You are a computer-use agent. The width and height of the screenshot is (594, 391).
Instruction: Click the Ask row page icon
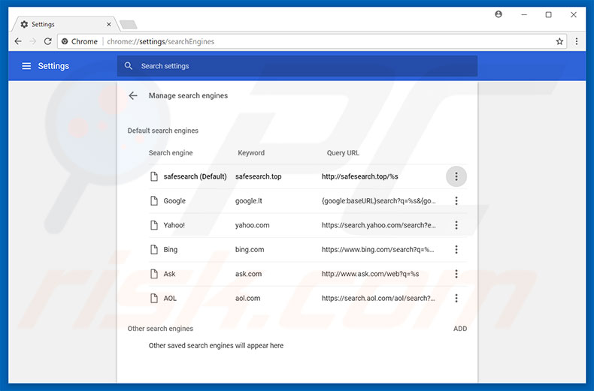154,274
